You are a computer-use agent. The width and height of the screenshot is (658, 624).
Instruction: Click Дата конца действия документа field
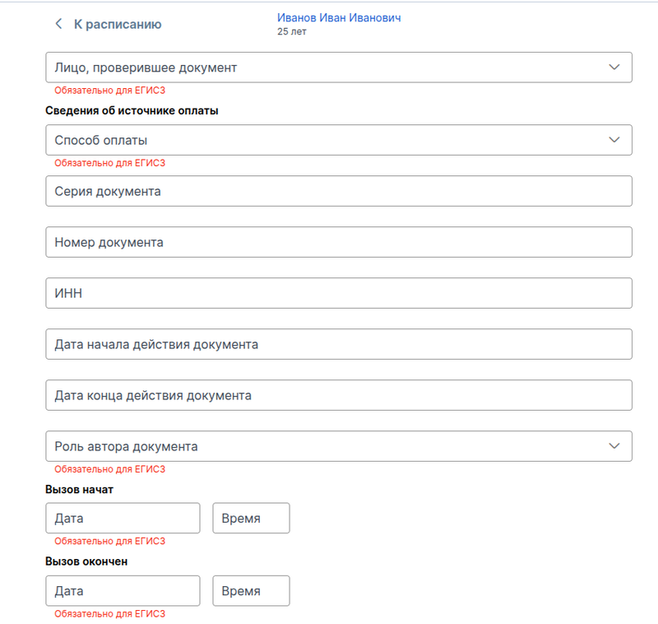click(339, 395)
